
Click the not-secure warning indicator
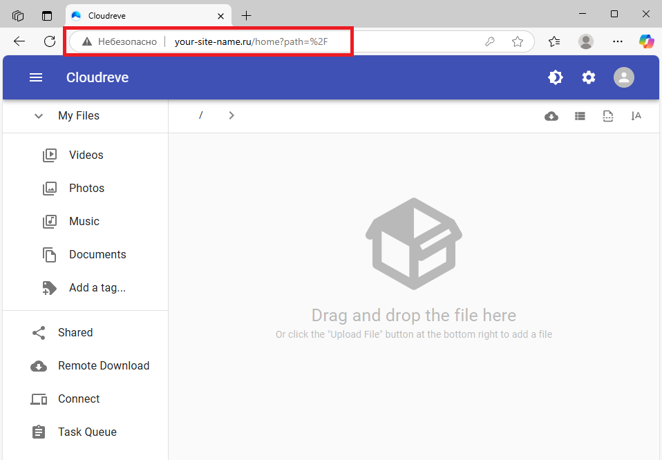click(120, 41)
